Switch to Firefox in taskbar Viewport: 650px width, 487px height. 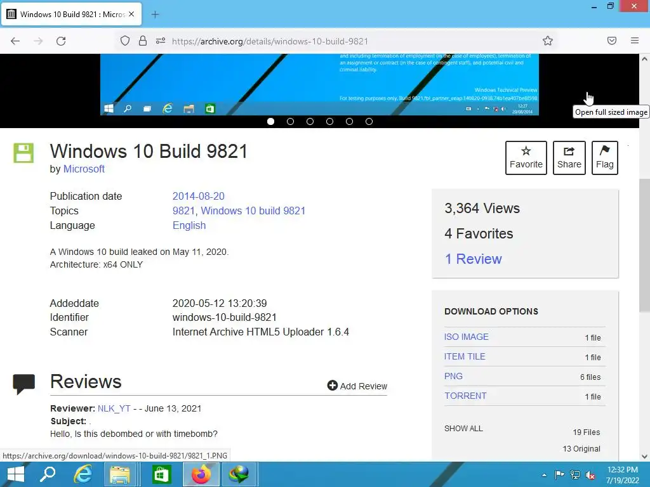click(x=201, y=474)
